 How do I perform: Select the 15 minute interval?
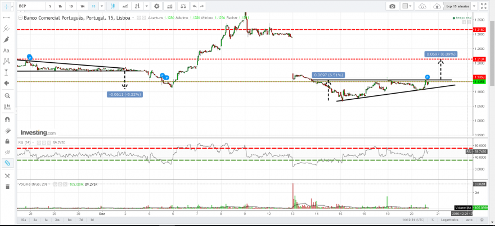93,6
